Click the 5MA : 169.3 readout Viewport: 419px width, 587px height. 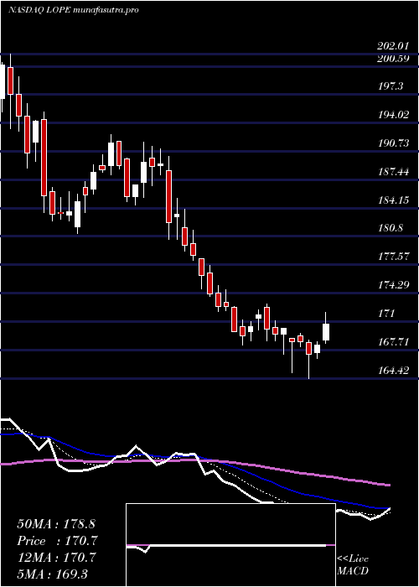pos(52,574)
